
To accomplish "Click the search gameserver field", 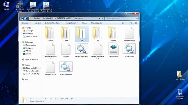I will [122, 18].
